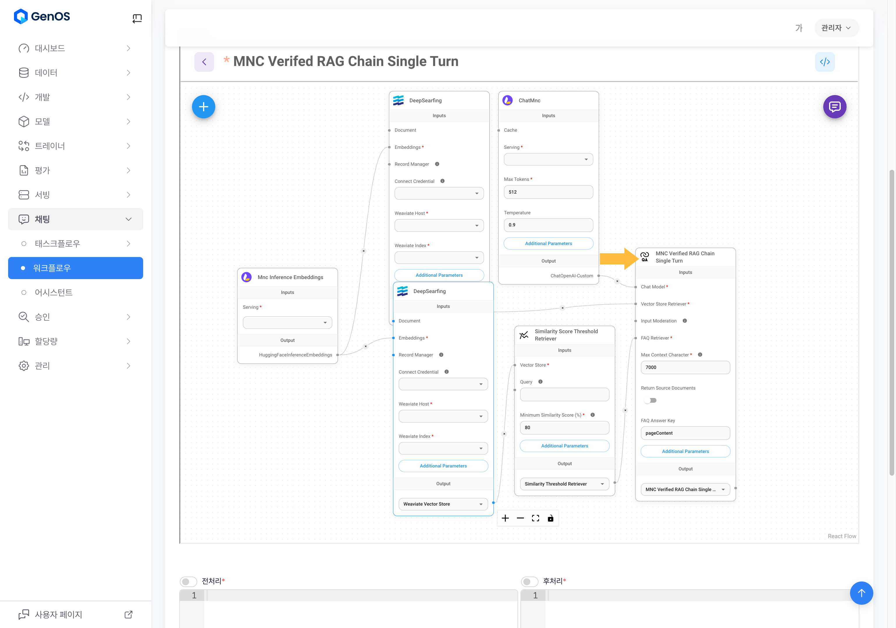Click the back arrow beside workflow title
Image resolution: width=896 pixels, height=628 pixels.
click(204, 62)
